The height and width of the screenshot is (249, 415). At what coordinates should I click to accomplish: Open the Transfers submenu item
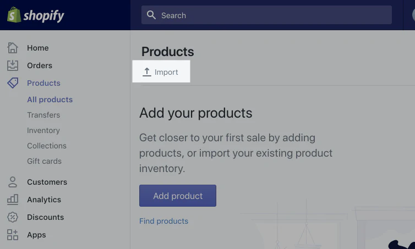click(x=43, y=115)
